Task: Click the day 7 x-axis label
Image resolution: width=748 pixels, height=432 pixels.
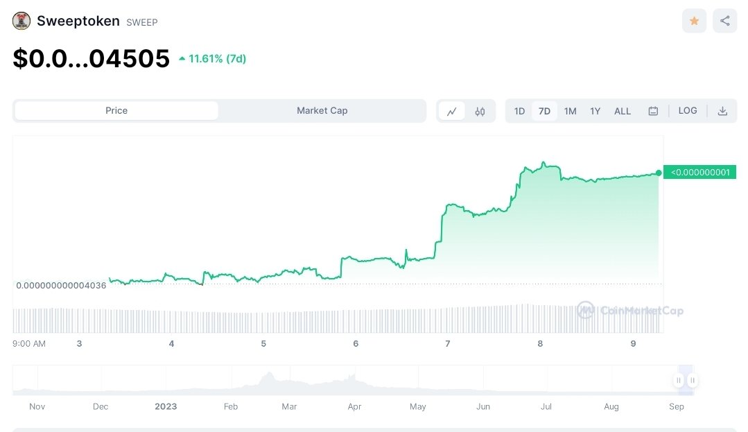Action: click(x=447, y=344)
